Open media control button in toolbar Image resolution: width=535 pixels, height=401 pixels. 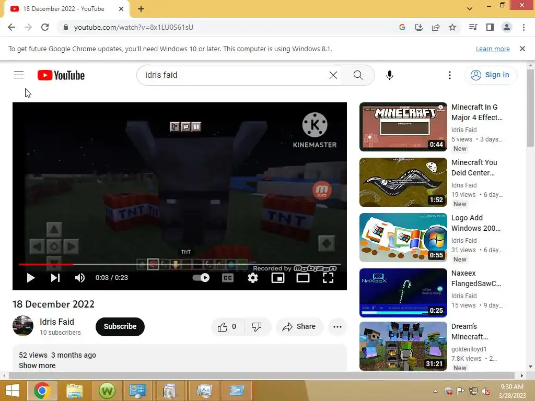(x=473, y=27)
